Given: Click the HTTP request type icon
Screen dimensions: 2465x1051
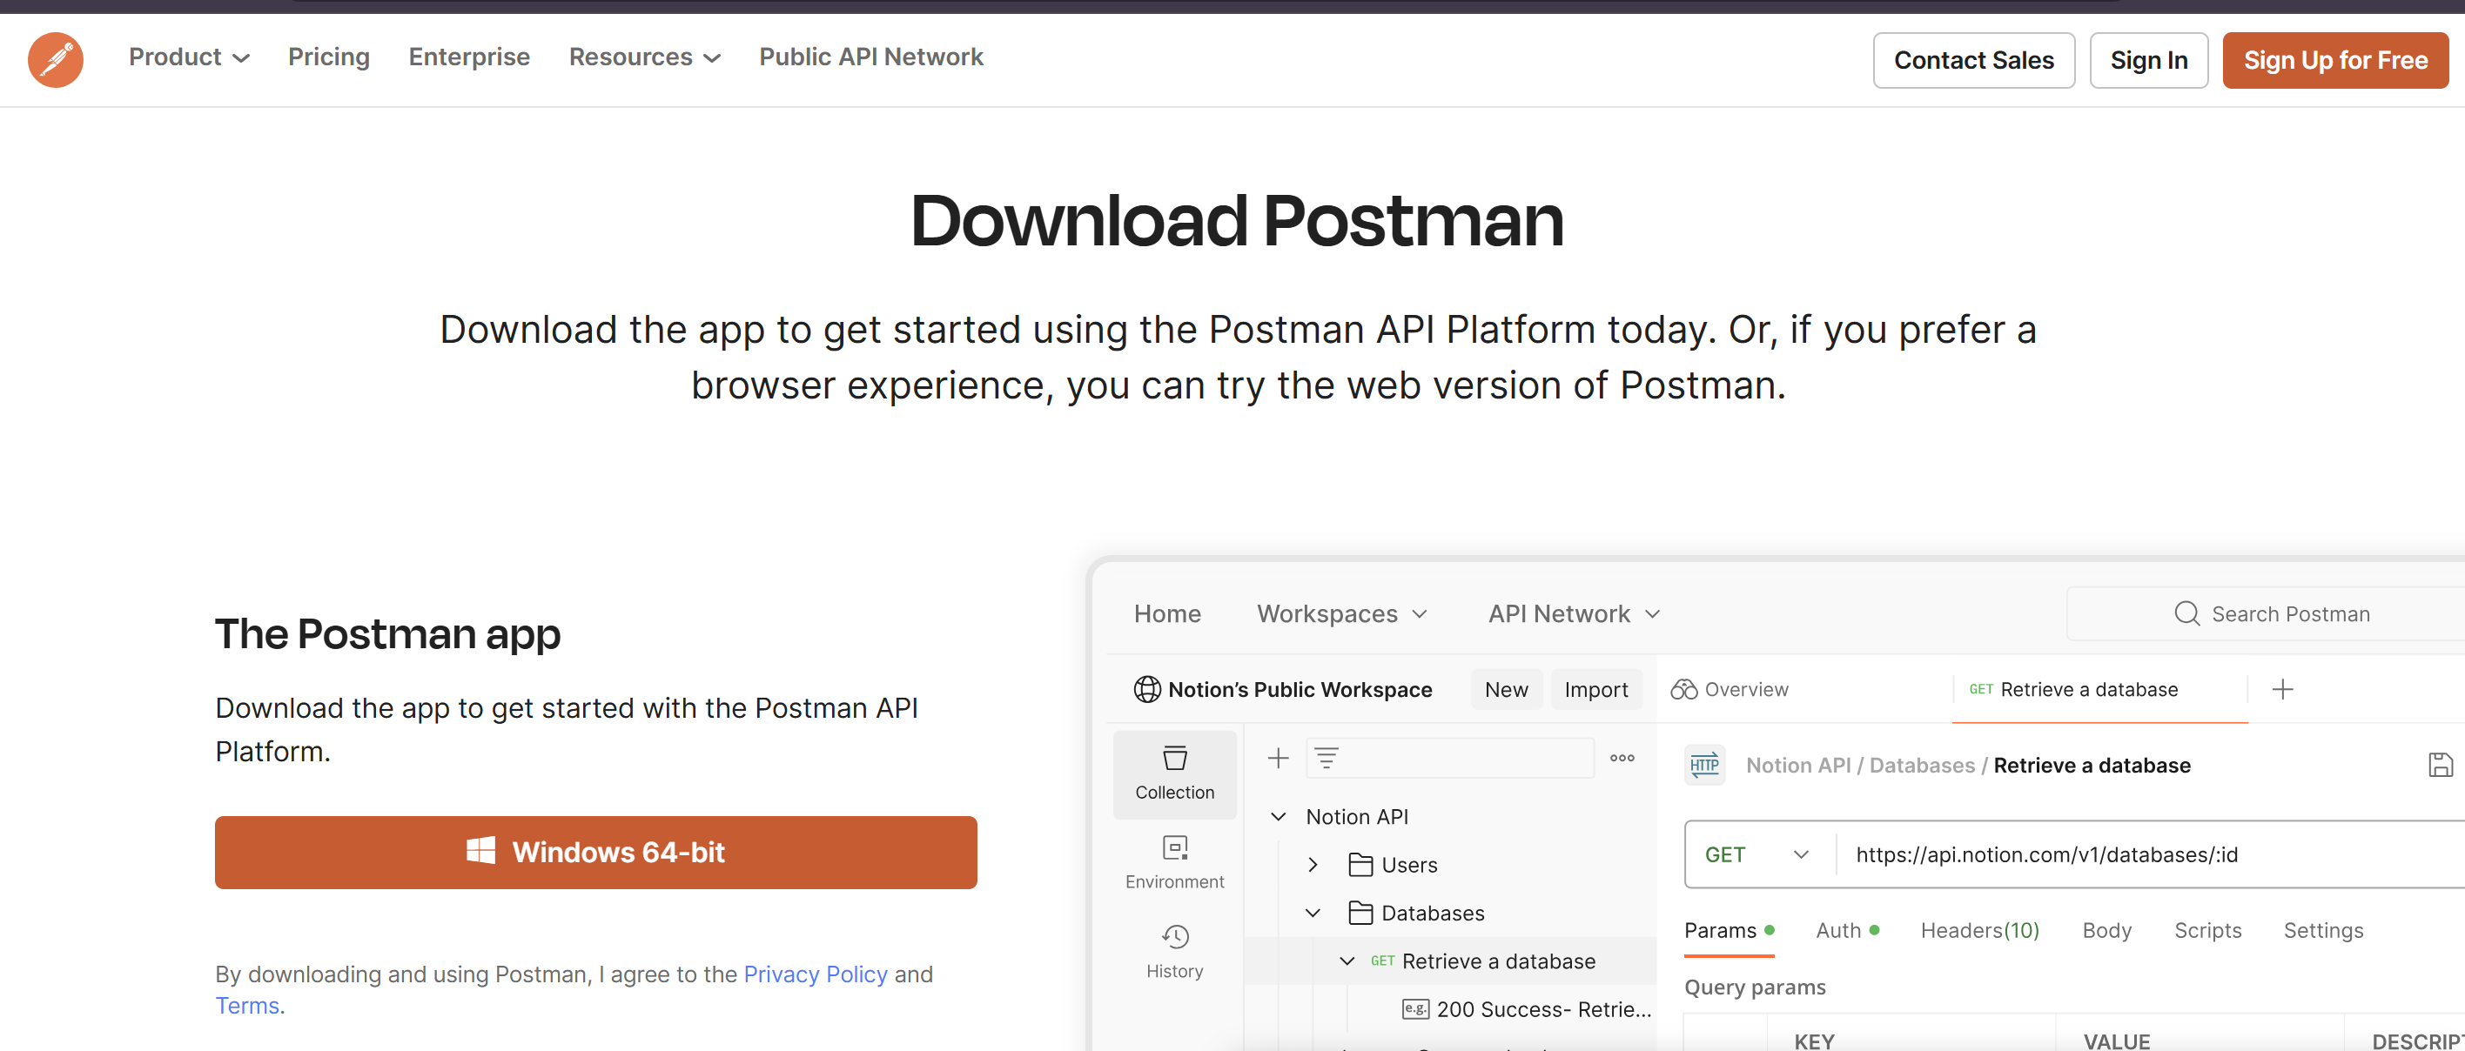Looking at the screenshot, I should click(1704, 764).
